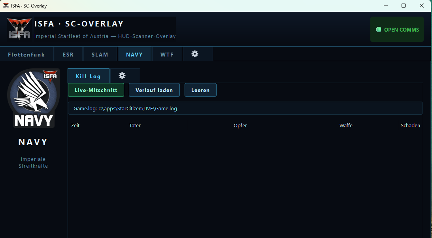
Task: Click the NAVY eagle emblem in the sidebar
Action: (33, 98)
